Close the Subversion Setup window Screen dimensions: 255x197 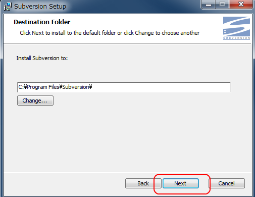[241, 5]
